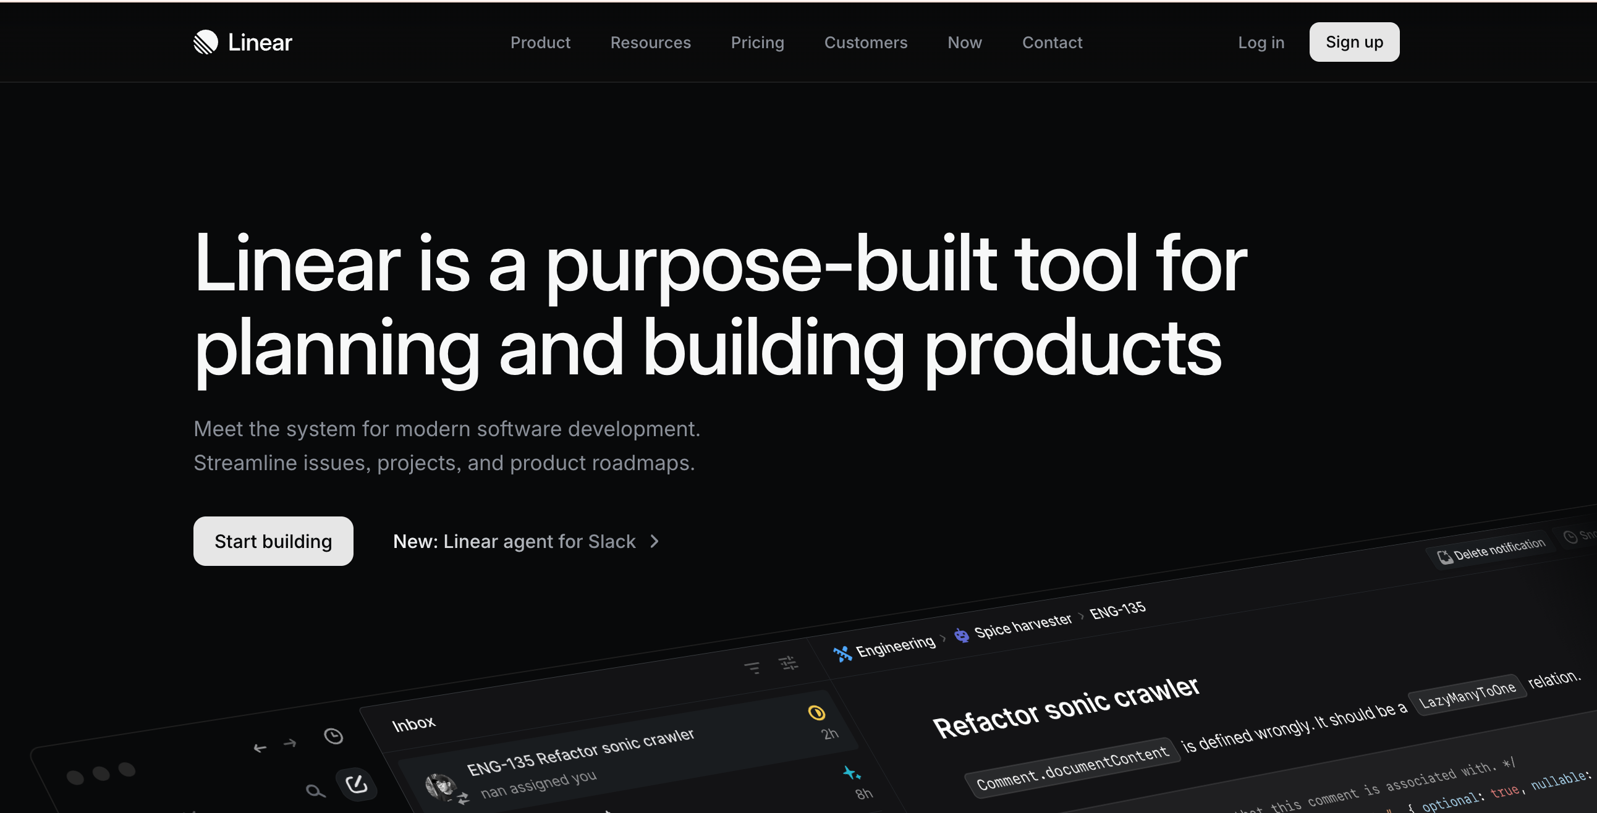1597x813 pixels.
Task: Click the forward arrow in app preview
Action: pos(290,743)
